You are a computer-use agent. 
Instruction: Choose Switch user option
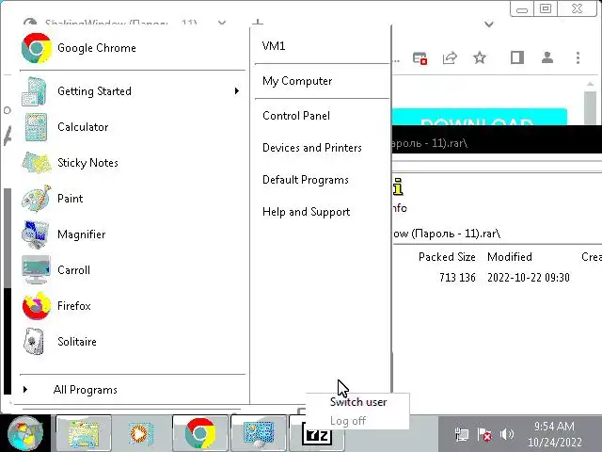357,402
